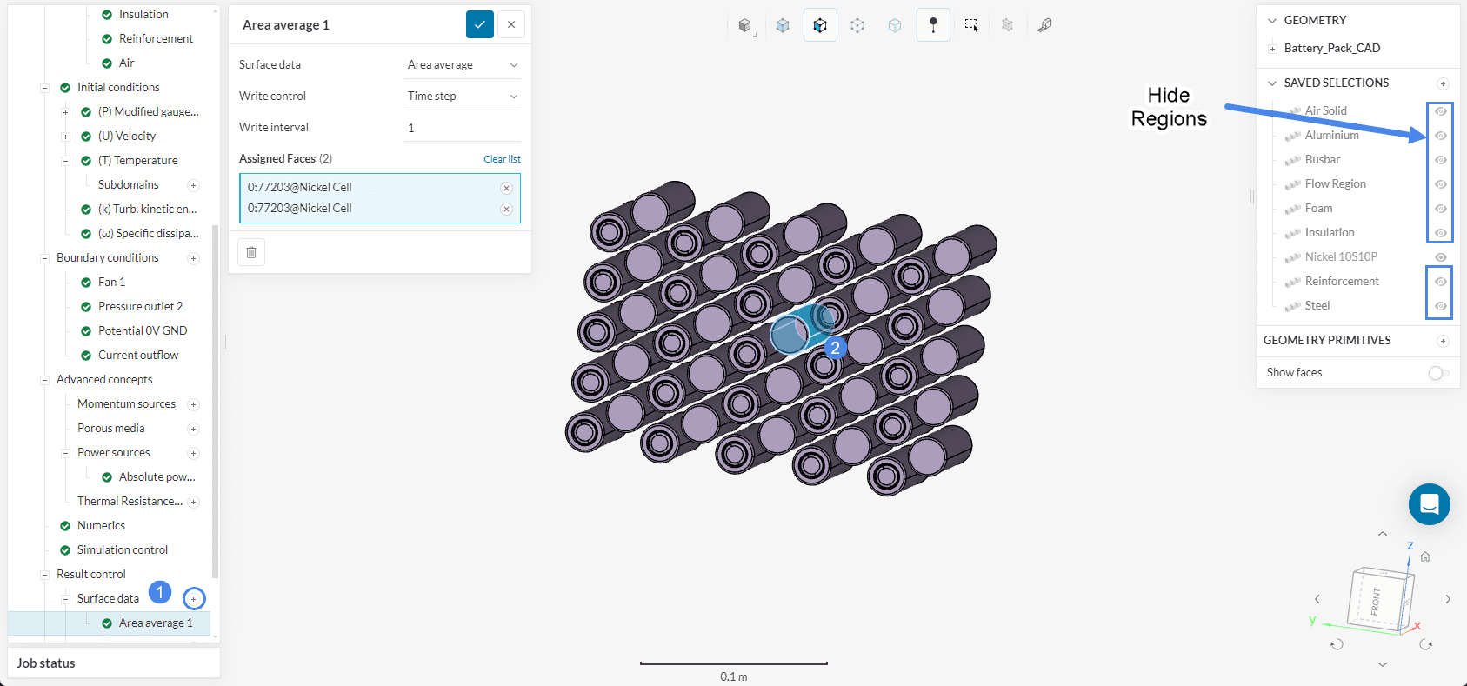Image resolution: width=1467 pixels, height=686 pixels.
Task: Open the Surface data dropdown
Action: (462, 65)
